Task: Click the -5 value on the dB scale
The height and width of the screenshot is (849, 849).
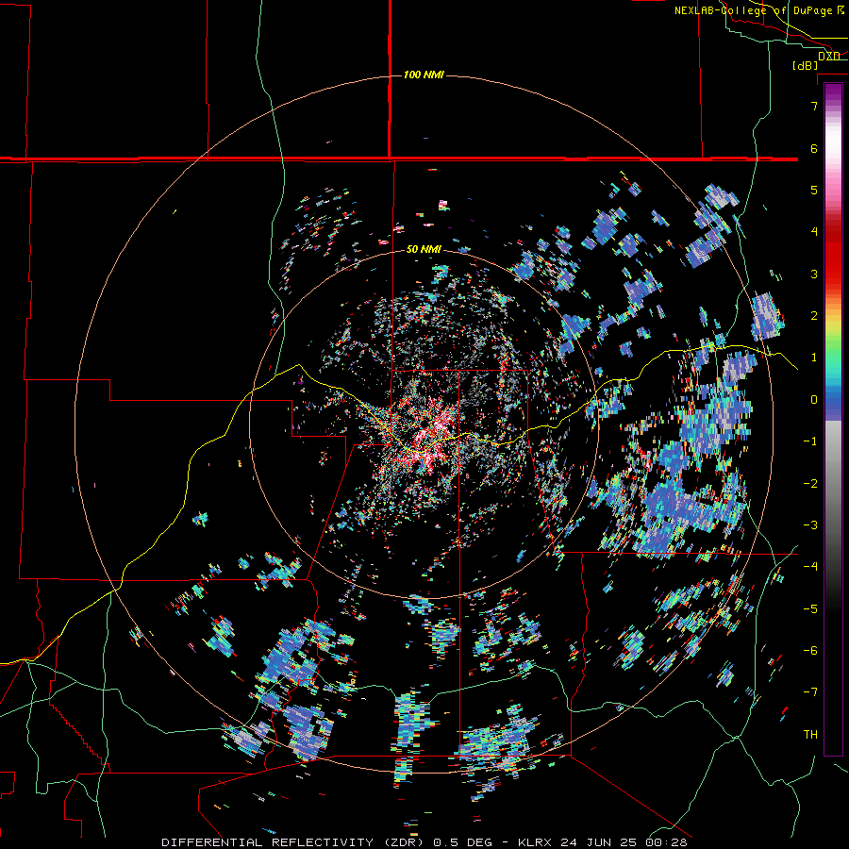Action: (810, 609)
